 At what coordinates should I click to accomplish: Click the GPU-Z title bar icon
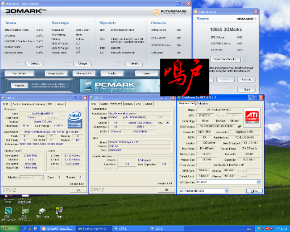point(179,97)
